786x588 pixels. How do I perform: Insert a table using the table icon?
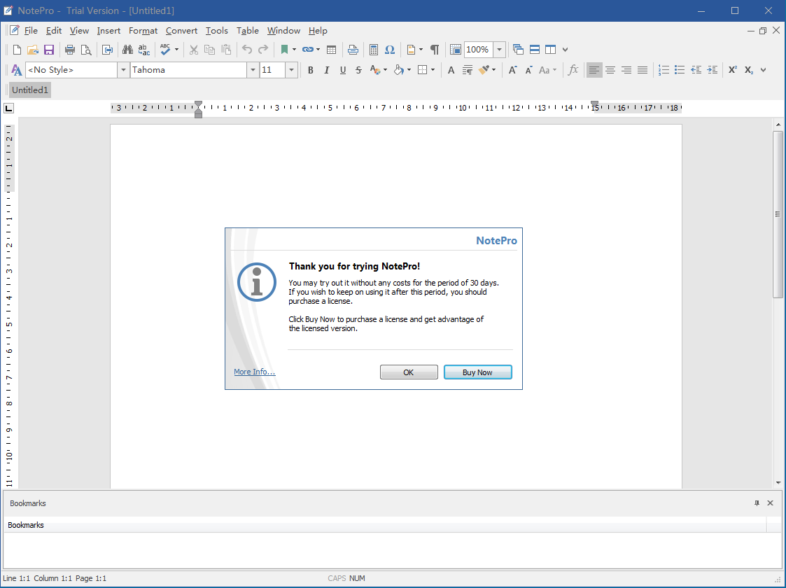coord(332,50)
